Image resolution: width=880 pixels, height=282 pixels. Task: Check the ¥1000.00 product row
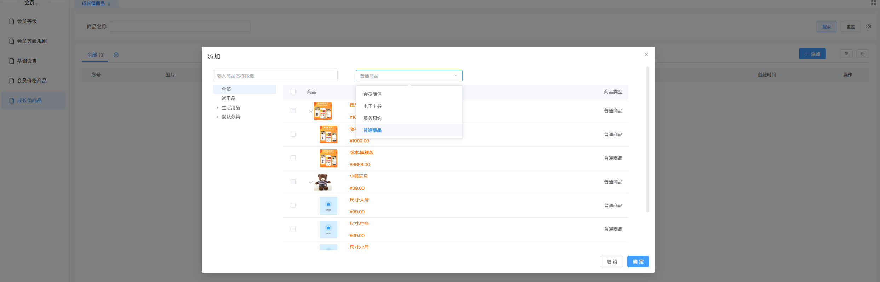[x=293, y=134]
